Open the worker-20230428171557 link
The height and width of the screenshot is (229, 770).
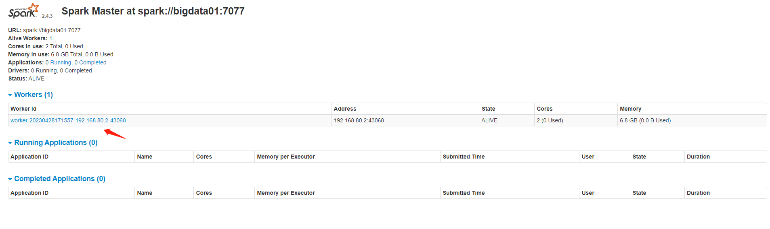coord(68,120)
